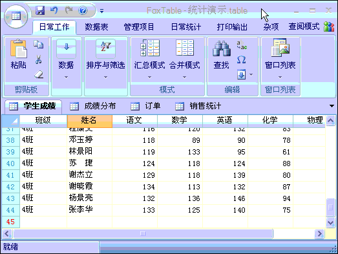Click the Redo arrow icon
This screenshot has width=338, height=254.
pos(69,10)
